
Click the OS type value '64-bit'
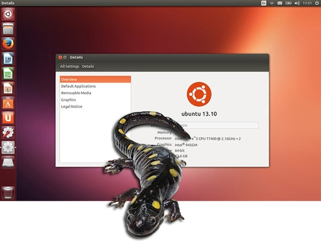[x=180, y=150]
